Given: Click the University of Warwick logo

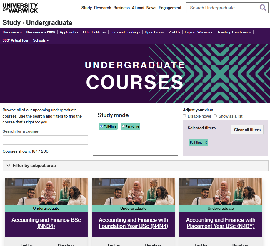Looking at the screenshot, I should click(x=20, y=8).
